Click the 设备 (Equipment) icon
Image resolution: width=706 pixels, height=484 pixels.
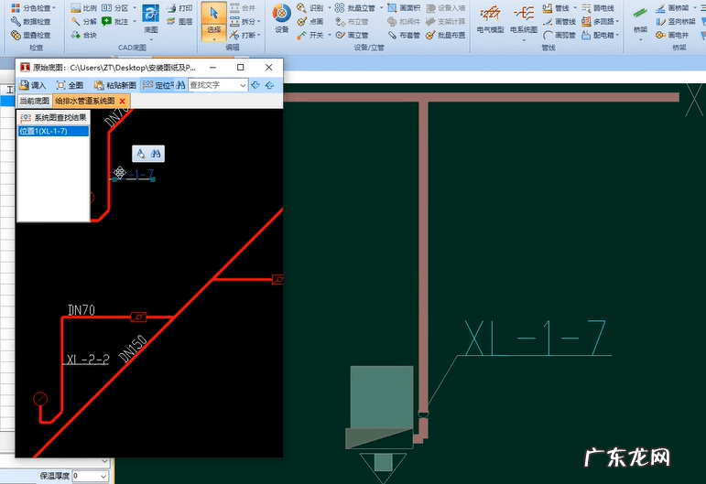(281, 18)
